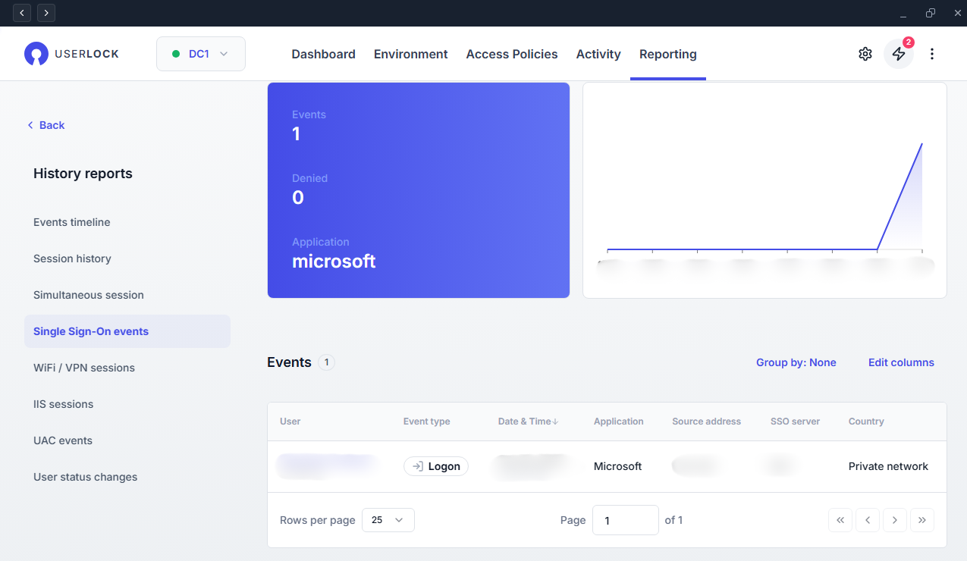Open the Dashboard tab

[x=324, y=54]
